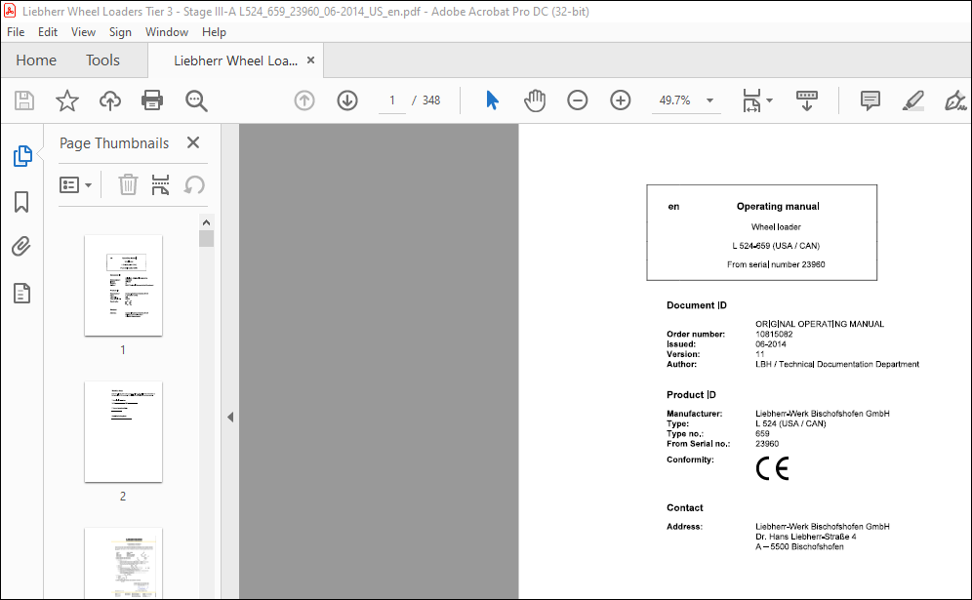Open the File menu
Screen dimensions: 972x600
16,32
